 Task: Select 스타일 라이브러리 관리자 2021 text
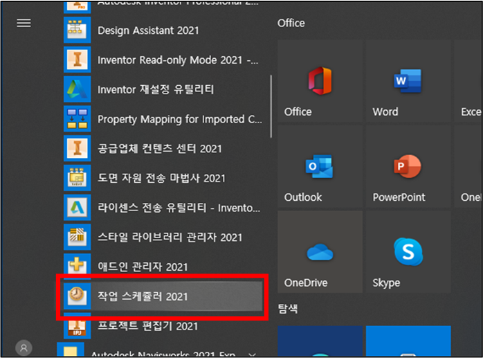coord(170,238)
